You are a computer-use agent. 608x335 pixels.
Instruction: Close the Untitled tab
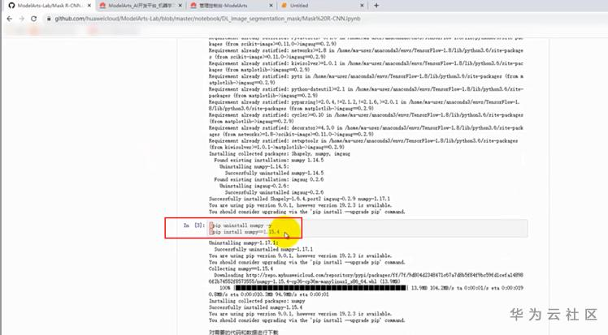click(362, 6)
